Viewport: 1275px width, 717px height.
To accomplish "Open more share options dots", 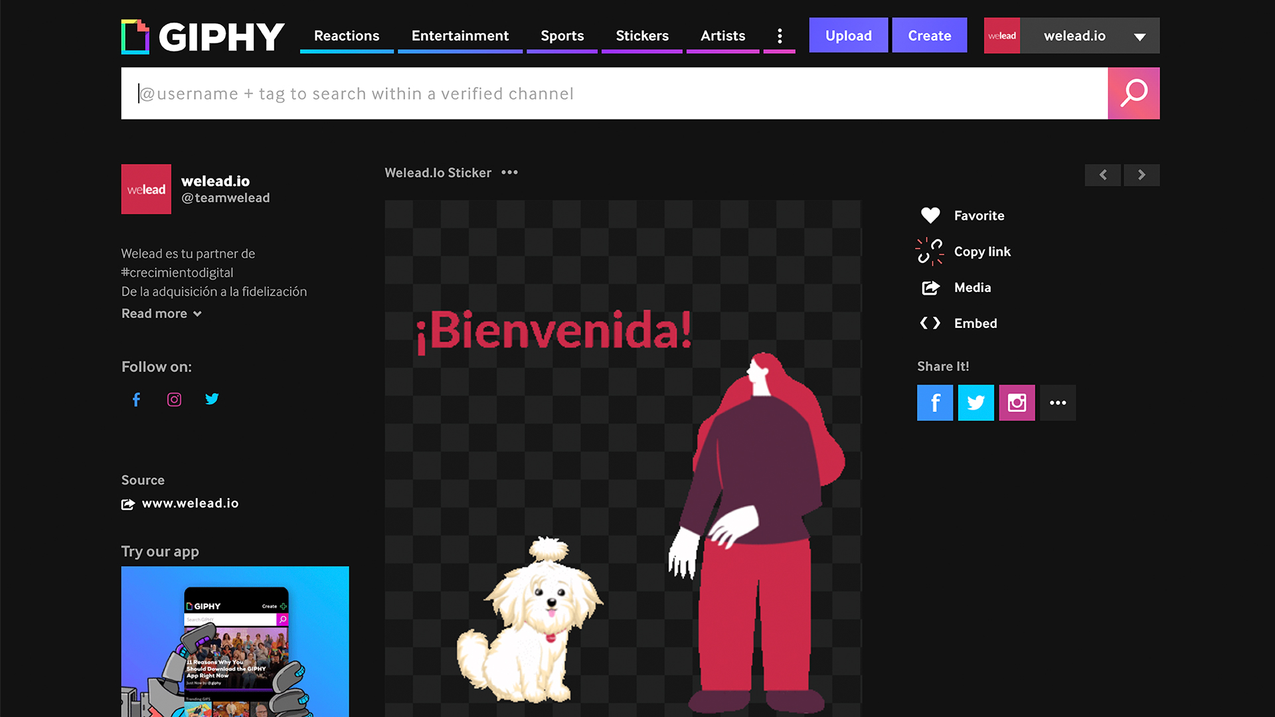I will tap(1058, 403).
